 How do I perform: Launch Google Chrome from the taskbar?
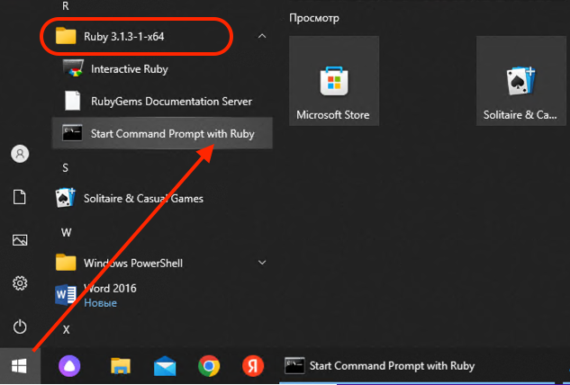209,366
